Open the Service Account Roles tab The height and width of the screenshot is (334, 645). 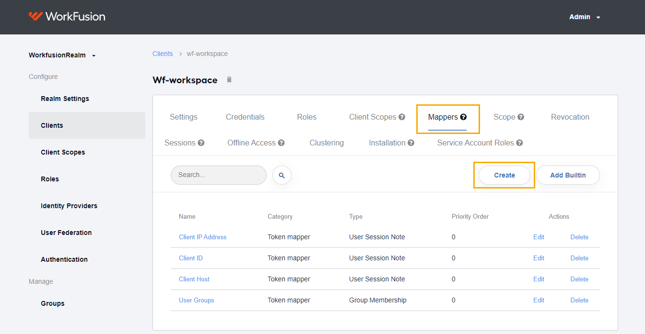pos(475,143)
